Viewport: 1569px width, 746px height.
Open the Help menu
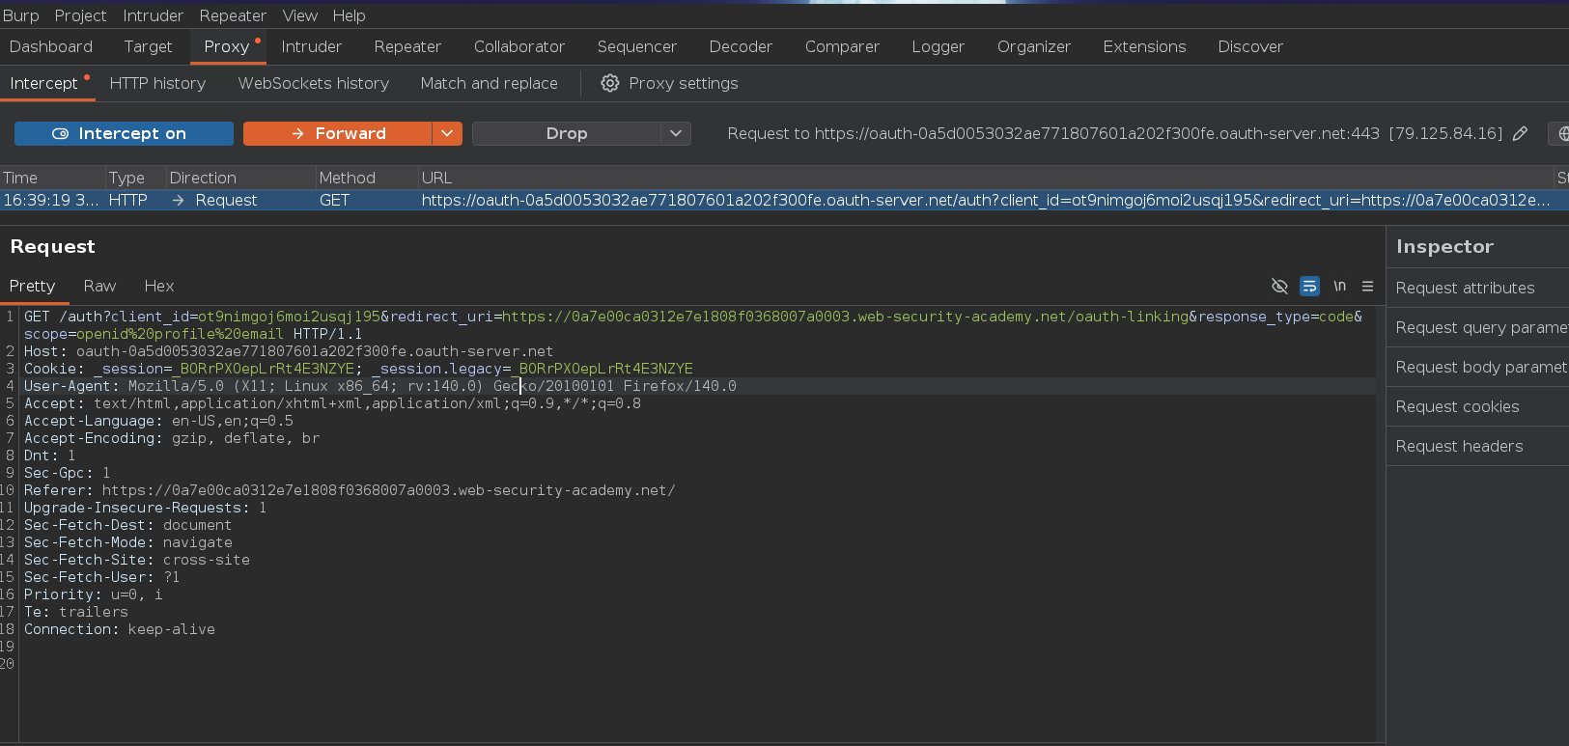click(349, 15)
